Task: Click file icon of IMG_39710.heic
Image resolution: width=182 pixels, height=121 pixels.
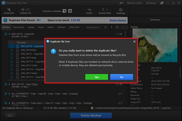Action: tap(18, 50)
